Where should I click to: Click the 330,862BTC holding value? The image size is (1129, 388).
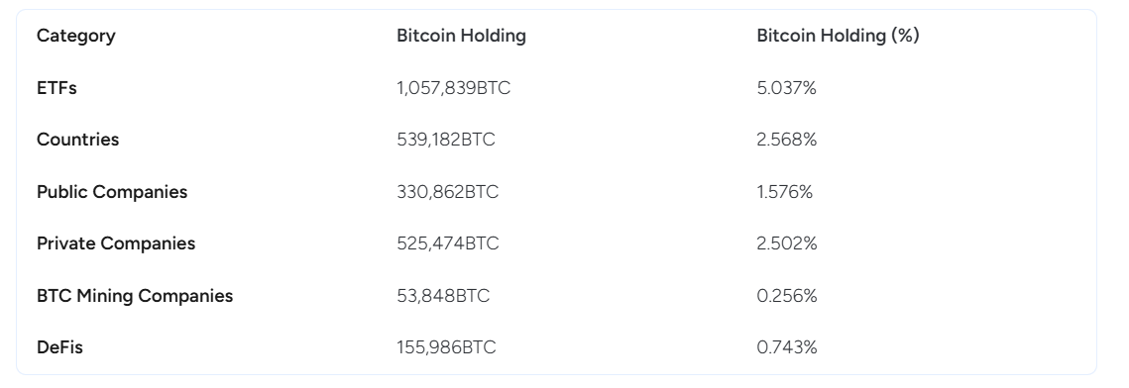coord(447,192)
